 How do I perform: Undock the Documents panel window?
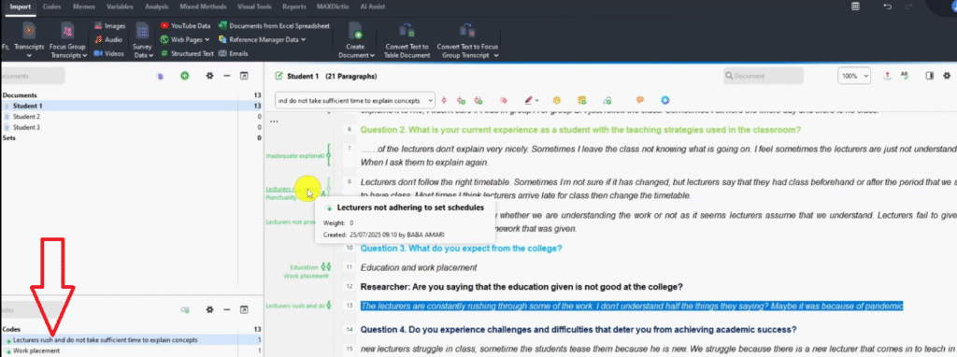pyautogui.click(x=244, y=76)
